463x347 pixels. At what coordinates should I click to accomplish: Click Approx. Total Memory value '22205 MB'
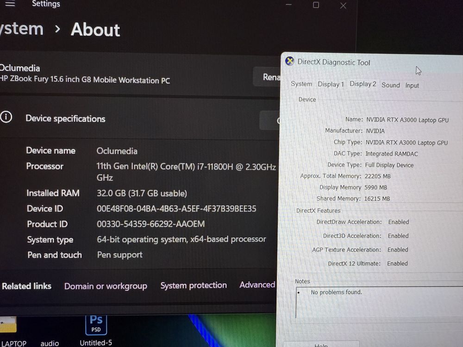(x=378, y=176)
